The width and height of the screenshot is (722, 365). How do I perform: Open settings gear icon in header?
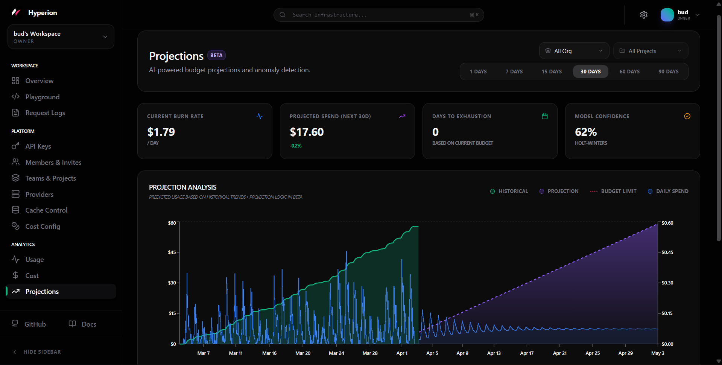pos(644,15)
